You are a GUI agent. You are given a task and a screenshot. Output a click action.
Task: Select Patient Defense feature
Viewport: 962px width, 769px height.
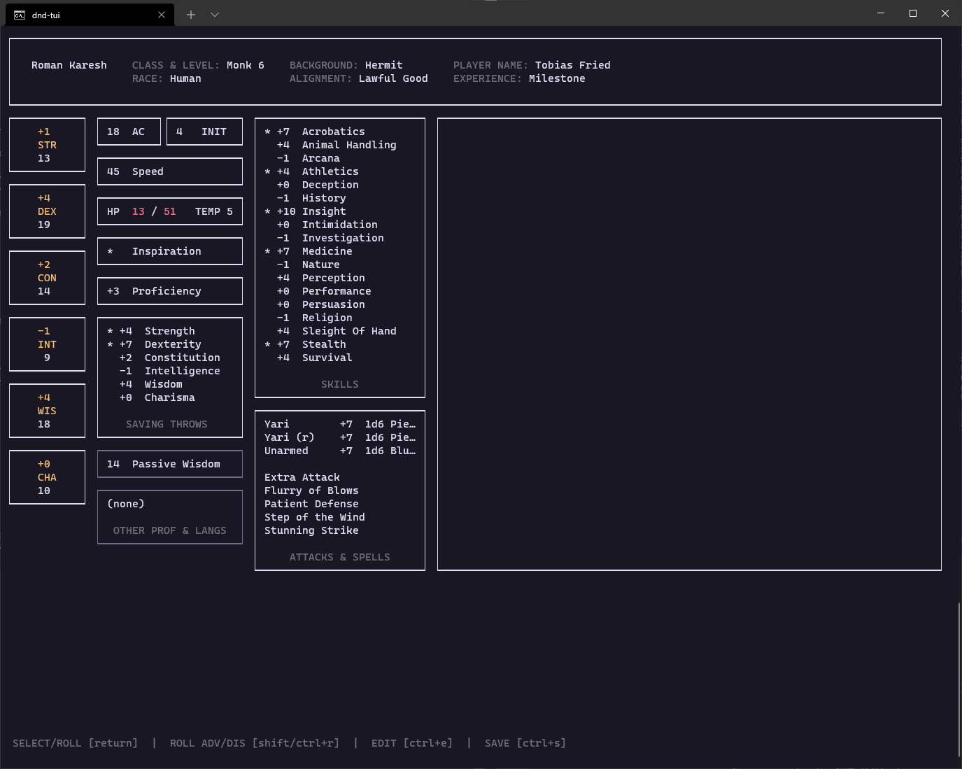(311, 504)
